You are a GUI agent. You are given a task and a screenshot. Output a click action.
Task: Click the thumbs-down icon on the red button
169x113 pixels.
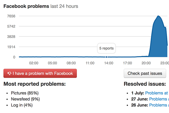coord(9,73)
